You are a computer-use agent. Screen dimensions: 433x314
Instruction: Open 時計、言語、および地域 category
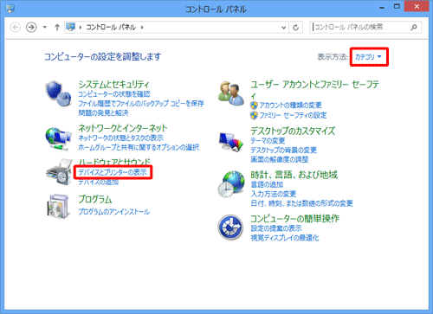coord(294,175)
